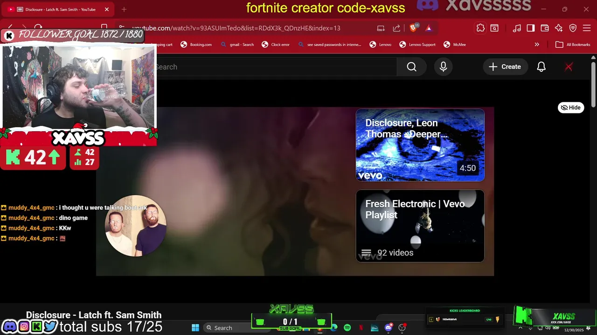Image resolution: width=597 pixels, height=335 pixels.
Task: Click the Disney+ taskbar icon
Action: 375,328
